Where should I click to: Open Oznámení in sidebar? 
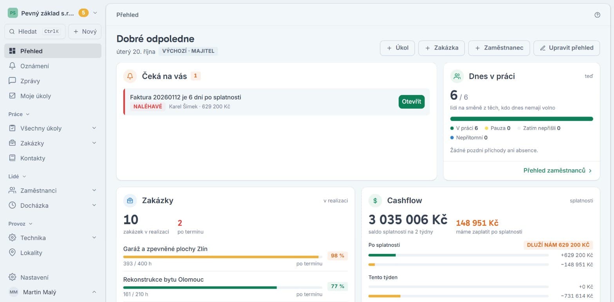coord(53,66)
